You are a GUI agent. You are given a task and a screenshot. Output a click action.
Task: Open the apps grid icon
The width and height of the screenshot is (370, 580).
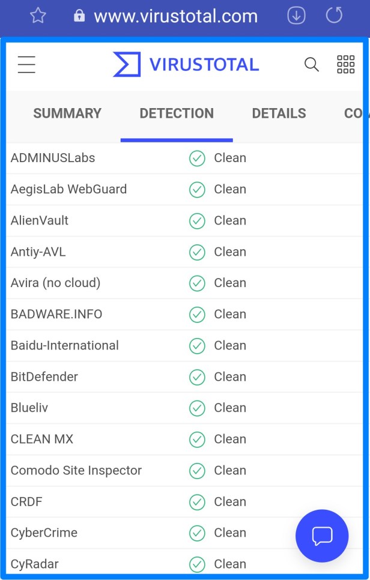click(x=345, y=65)
